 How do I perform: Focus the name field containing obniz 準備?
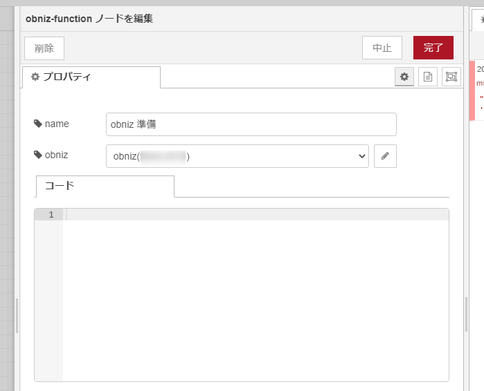[251, 124]
